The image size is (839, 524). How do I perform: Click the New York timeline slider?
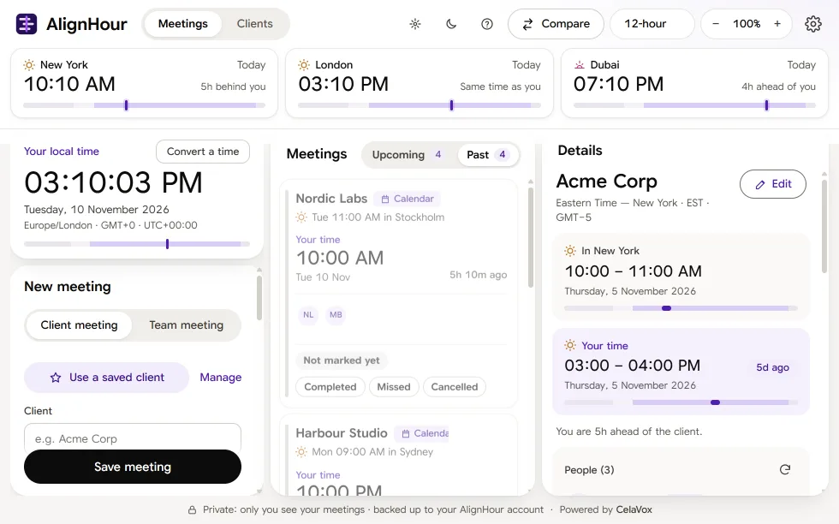(x=145, y=105)
